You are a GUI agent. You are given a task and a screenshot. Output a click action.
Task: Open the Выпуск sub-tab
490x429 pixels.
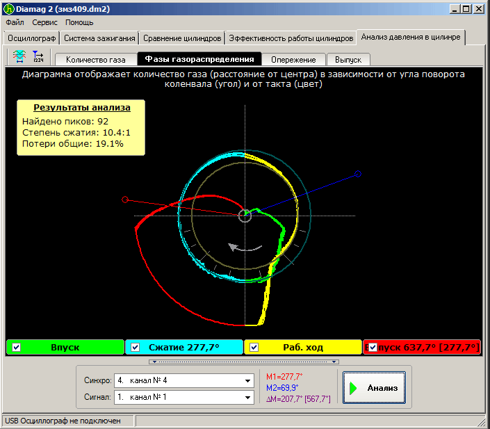pos(348,59)
